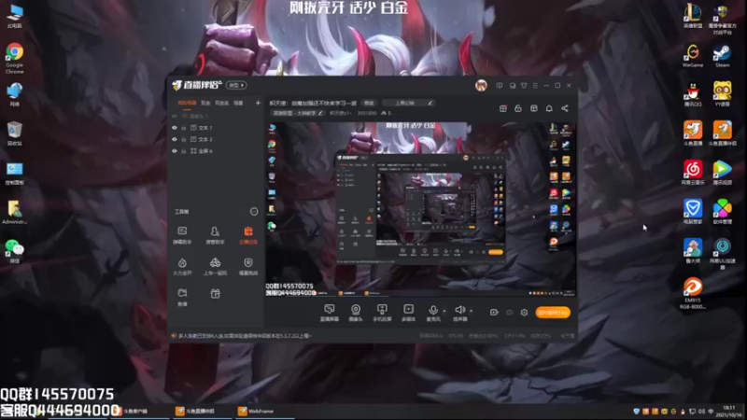Show the dimmed top source layer
This screenshot has width=747, height=420.
coord(175,116)
